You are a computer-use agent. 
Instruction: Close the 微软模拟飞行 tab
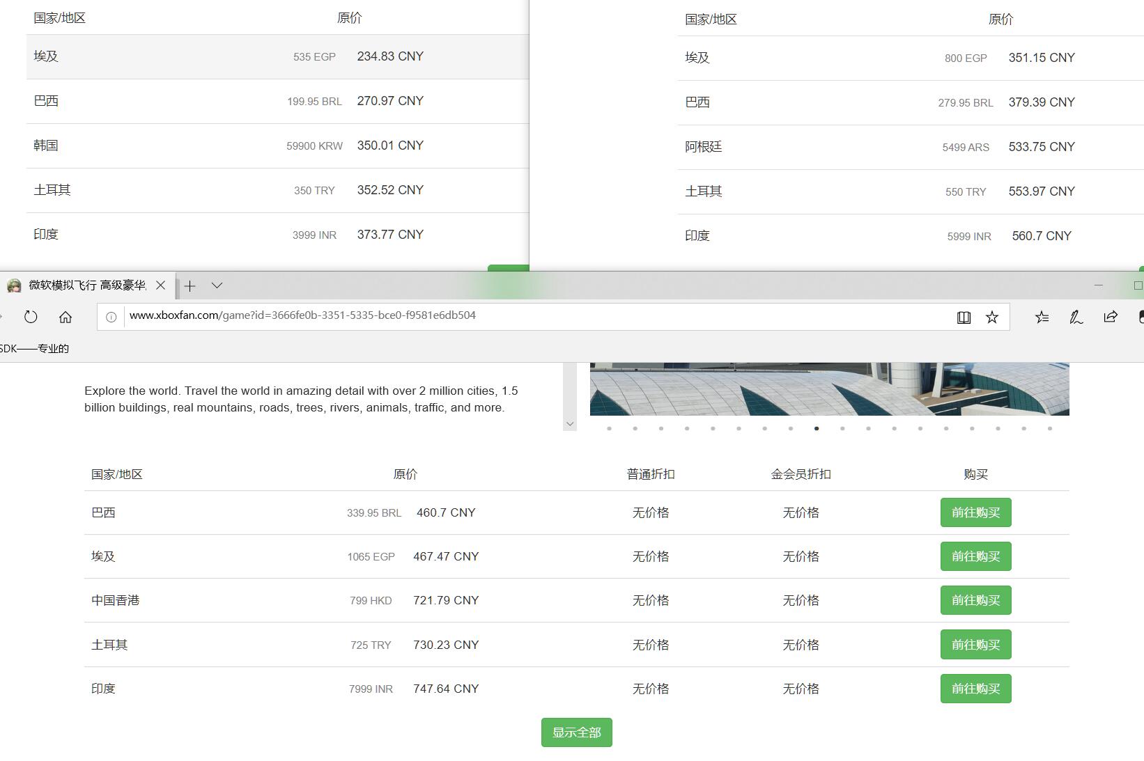(161, 285)
